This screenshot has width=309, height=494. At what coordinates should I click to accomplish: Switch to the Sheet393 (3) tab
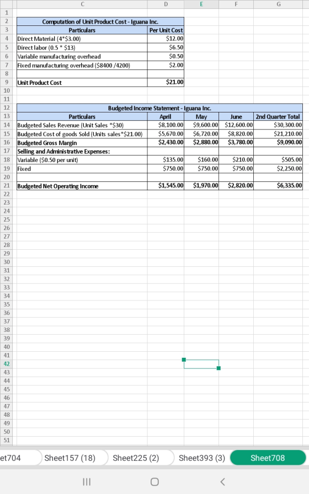pos(202,458)
